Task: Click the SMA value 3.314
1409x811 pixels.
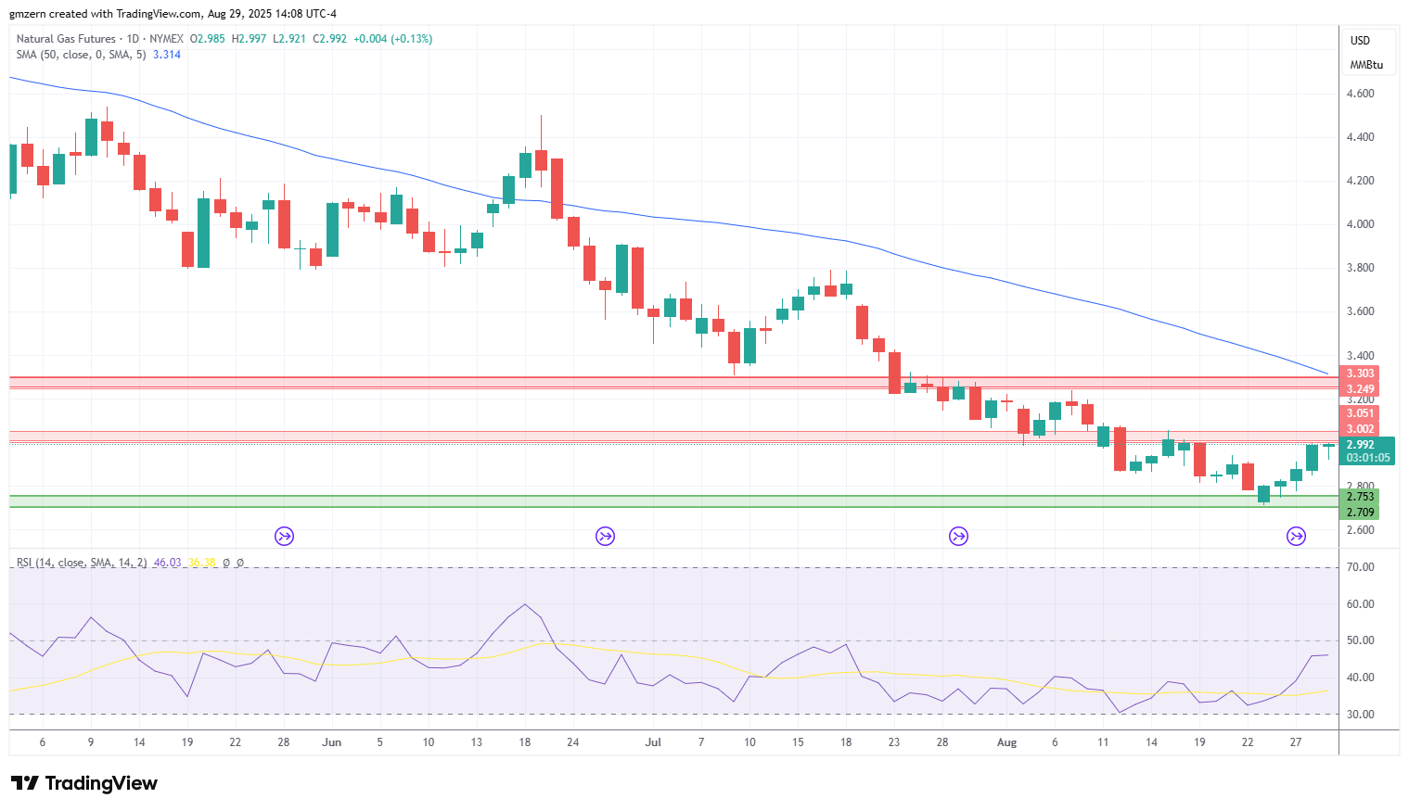Action: point(167,55)
